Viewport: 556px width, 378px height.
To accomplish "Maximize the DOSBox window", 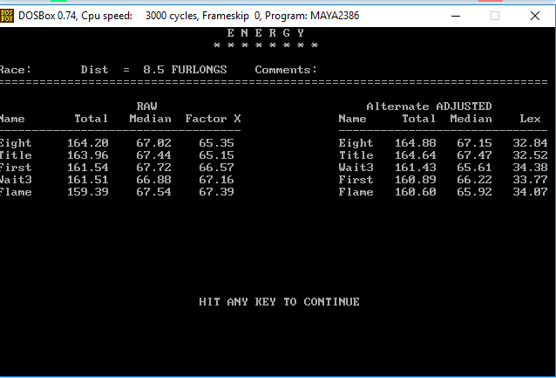I will tap(495, 16).
